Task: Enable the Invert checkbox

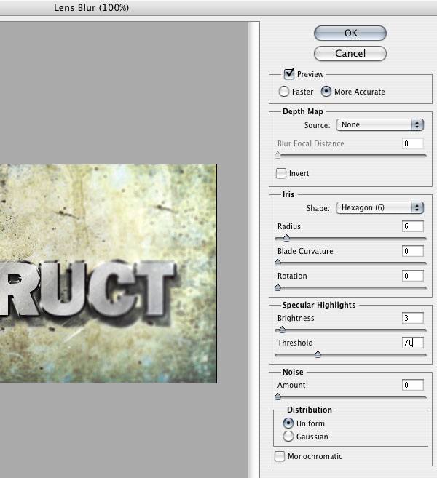Action: [281, 174]
